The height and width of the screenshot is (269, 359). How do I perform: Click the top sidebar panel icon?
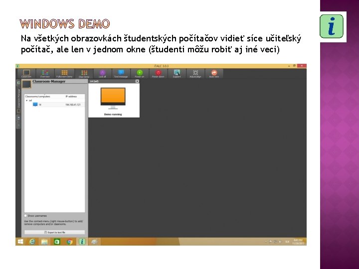19,83
